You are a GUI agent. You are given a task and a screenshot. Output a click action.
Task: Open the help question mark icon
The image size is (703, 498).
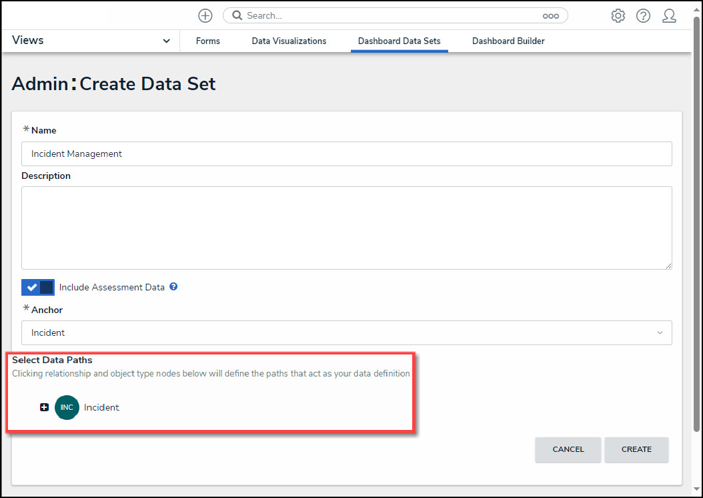[643, 16]
